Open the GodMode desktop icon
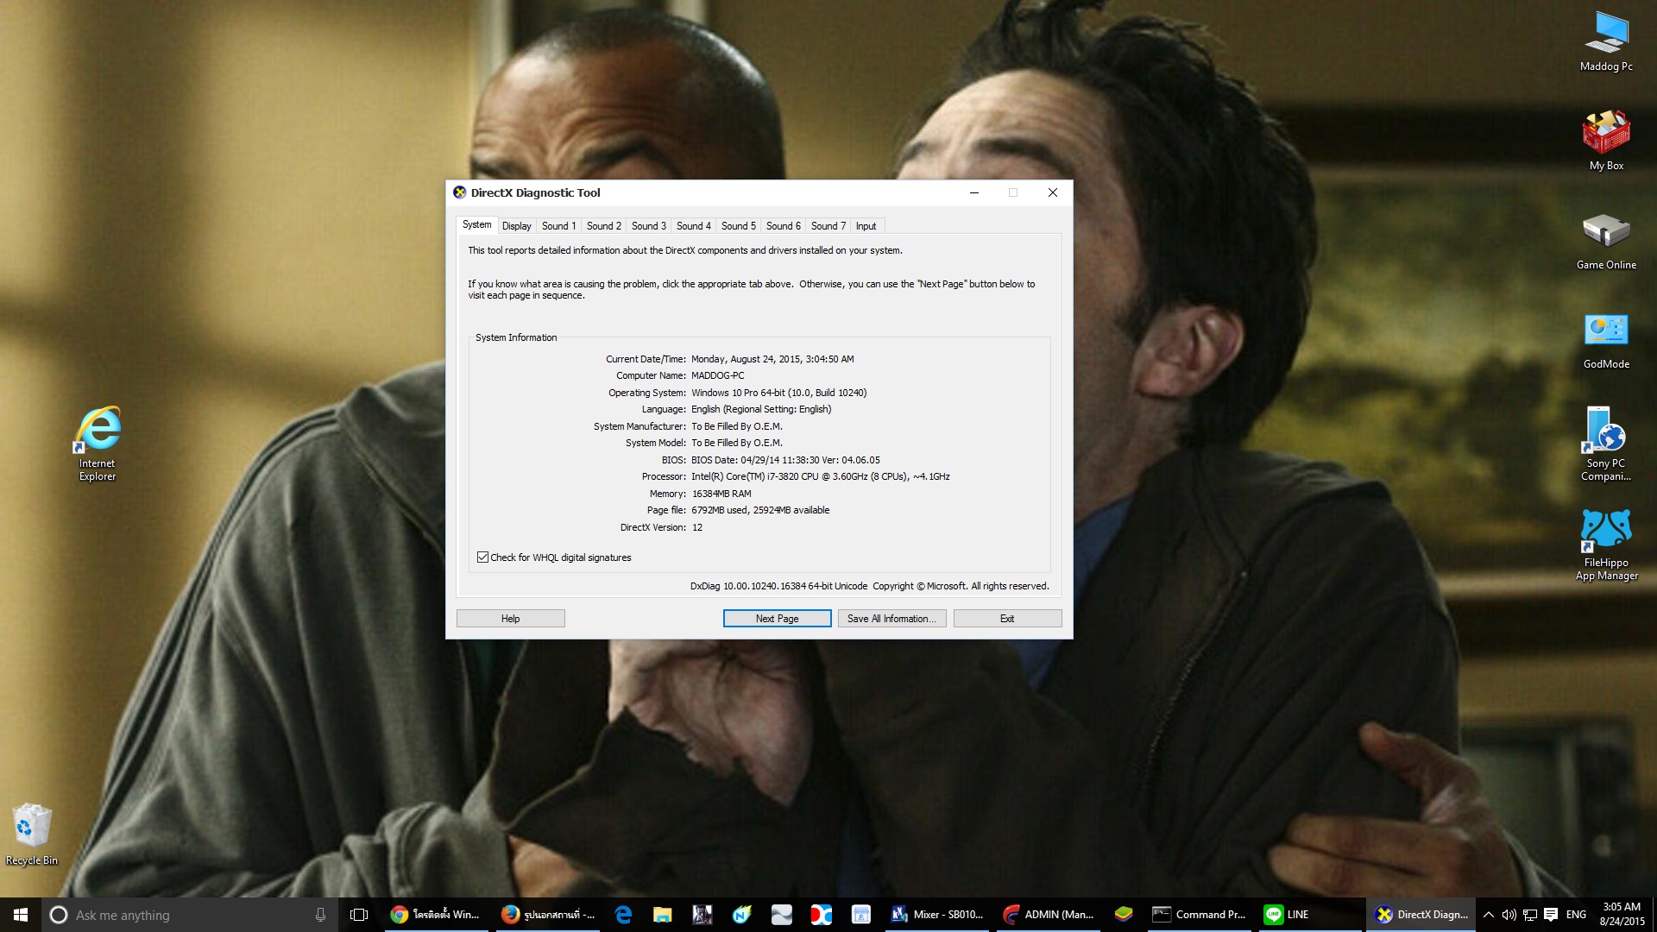Image resolution: width=1657 pixels, height=932 pixels. tap(1606, 332)
